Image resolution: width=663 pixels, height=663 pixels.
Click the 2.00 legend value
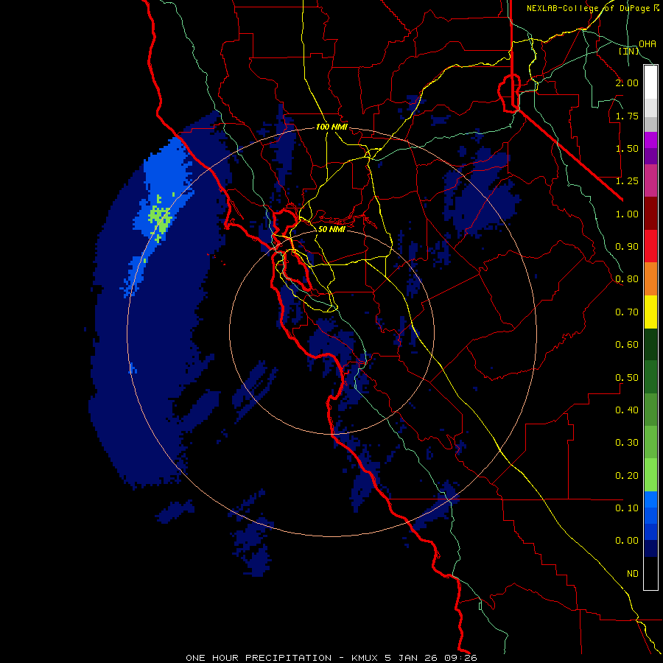627,83
